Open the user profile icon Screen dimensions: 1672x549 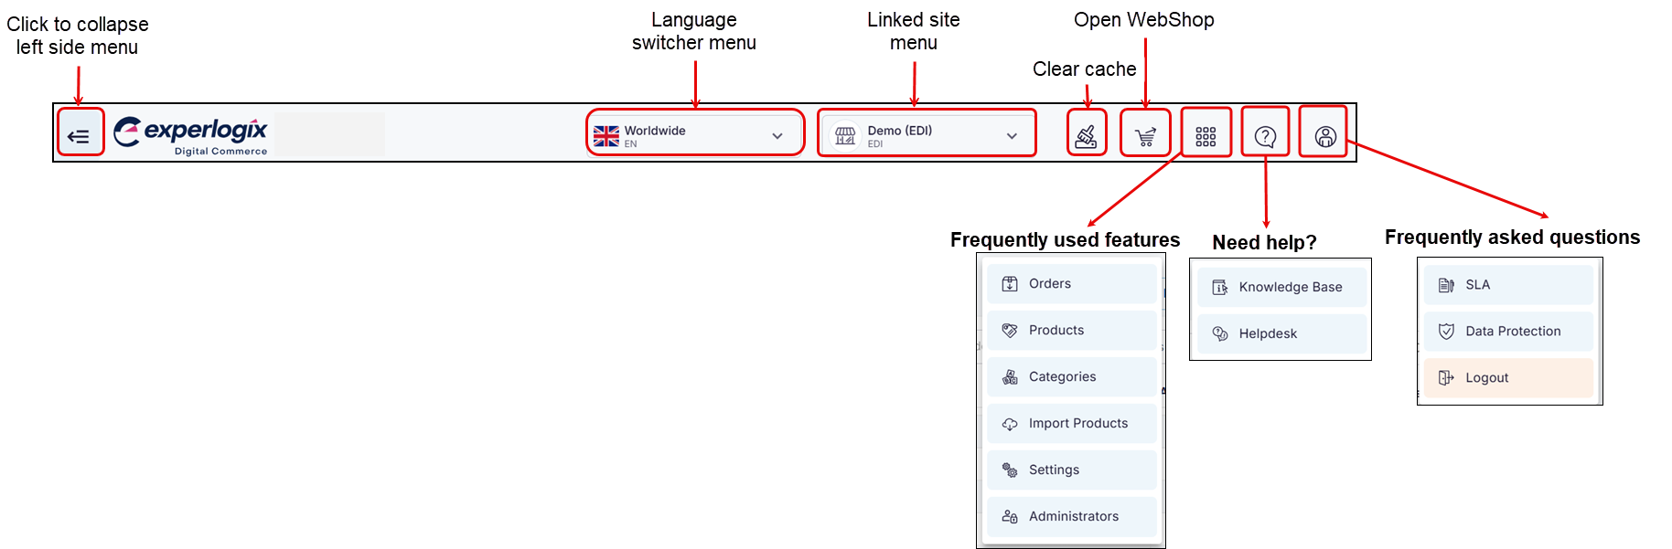pyautogui.click(x=1325, y=136)
